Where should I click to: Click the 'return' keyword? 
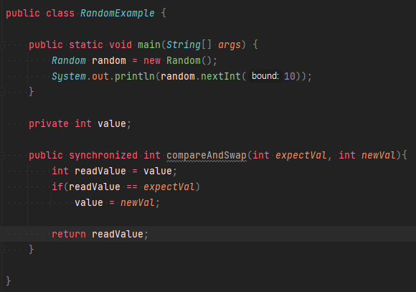69,234
